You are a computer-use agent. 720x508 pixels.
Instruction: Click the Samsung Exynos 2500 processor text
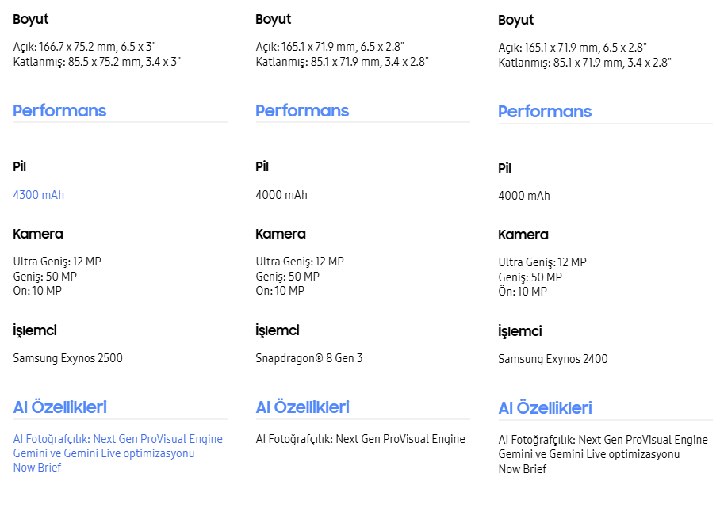pos(68,358)
